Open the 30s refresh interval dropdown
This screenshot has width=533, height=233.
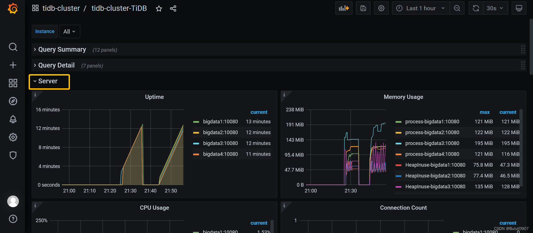pyautogui.click(x=496, y=8)
